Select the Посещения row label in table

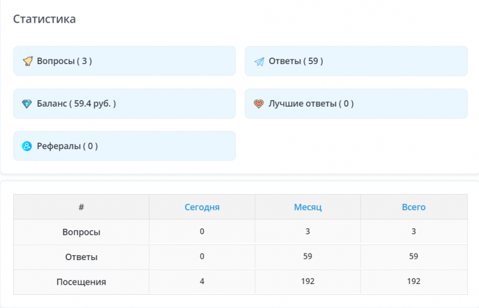81,282
